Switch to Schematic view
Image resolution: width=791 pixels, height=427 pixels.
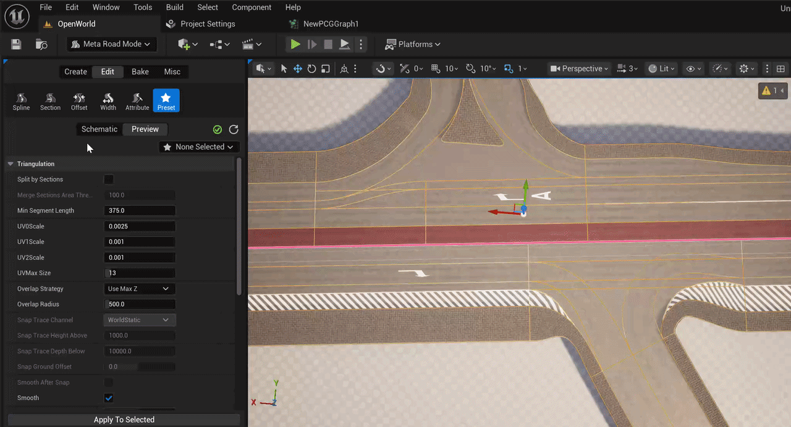point(99,129)
